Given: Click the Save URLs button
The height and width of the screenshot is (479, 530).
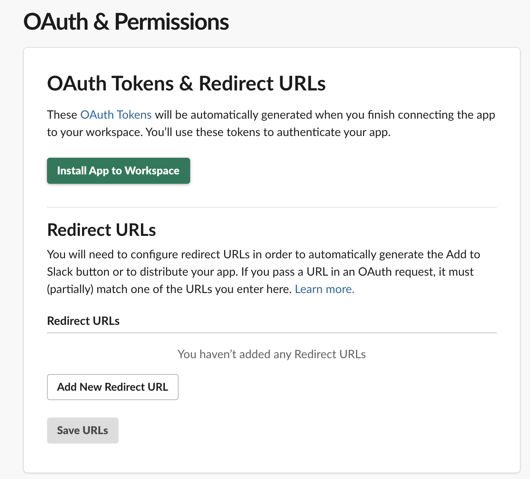Looking at the screenshot, I should (x=82, y=431).
